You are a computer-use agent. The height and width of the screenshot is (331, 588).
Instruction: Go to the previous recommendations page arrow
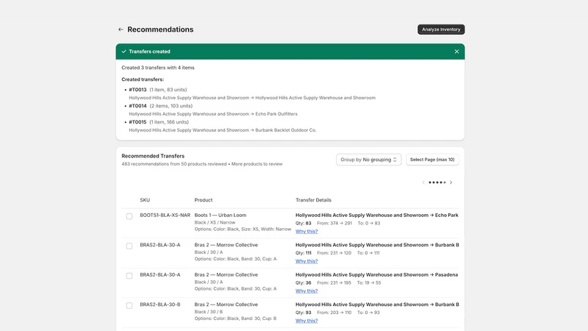coord(423,182)
